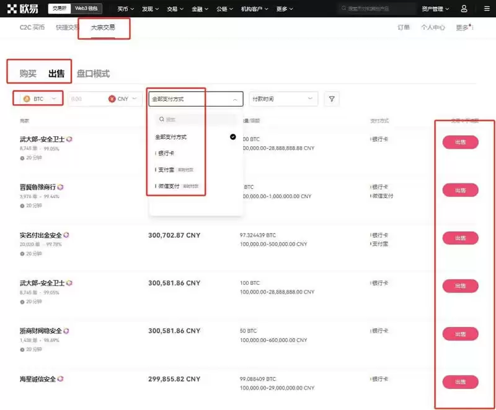Click verified badge beside 海星诚信安全
Screen dimensions: 496x410
point(60,378)
